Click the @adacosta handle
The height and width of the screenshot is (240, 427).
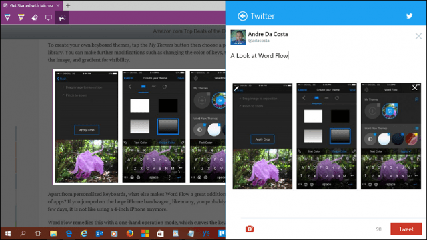(258, 41)
